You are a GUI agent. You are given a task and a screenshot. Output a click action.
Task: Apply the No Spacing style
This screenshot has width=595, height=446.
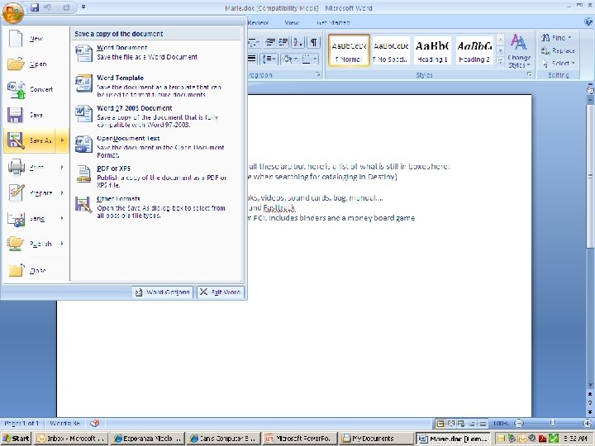pos(390,51)
